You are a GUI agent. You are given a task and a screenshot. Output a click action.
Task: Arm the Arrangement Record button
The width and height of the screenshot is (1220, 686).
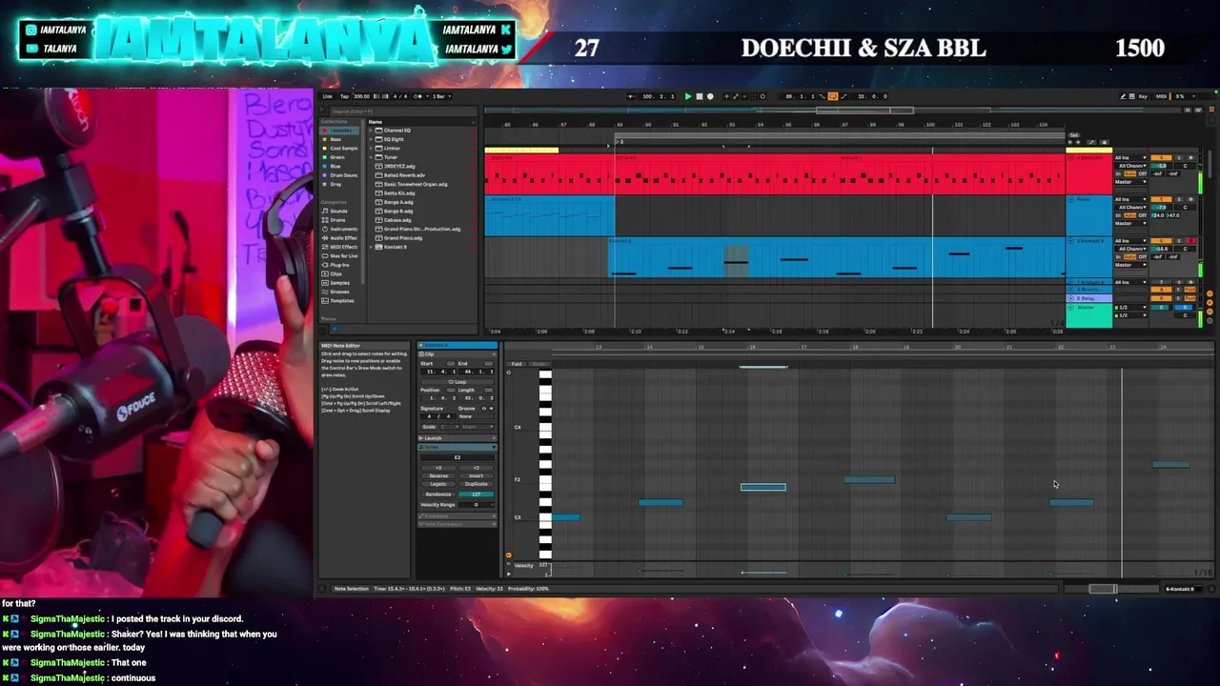click(x=710, y=96)
